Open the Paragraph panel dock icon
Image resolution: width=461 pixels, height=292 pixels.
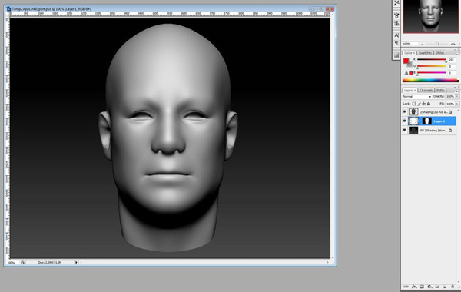396,43
